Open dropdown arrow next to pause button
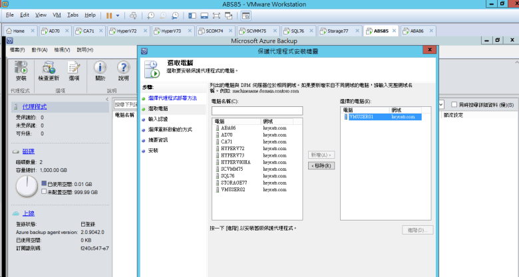The image size is (519, 277). (x=118, y=15)
